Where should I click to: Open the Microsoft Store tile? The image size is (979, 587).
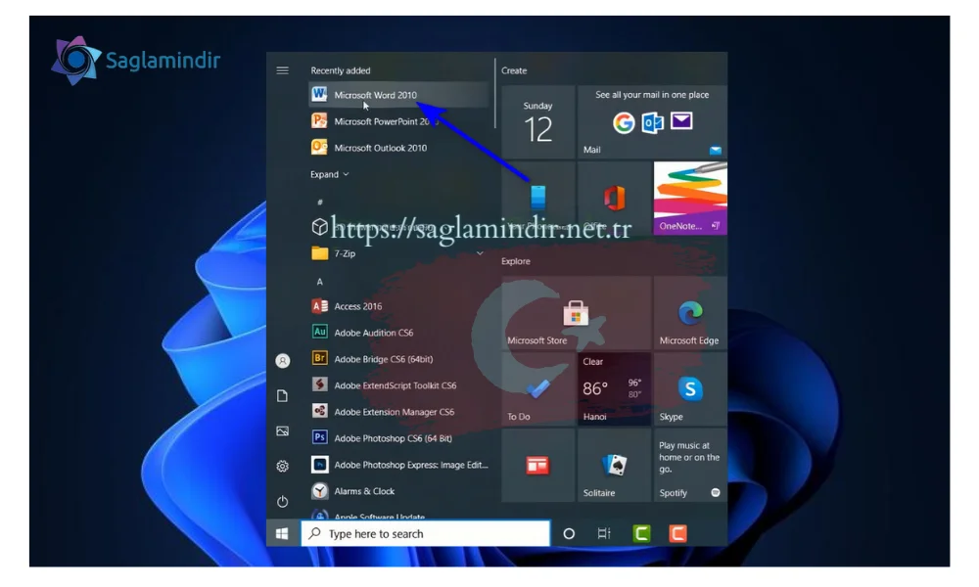pyautogui.click(x=576, y=313)
